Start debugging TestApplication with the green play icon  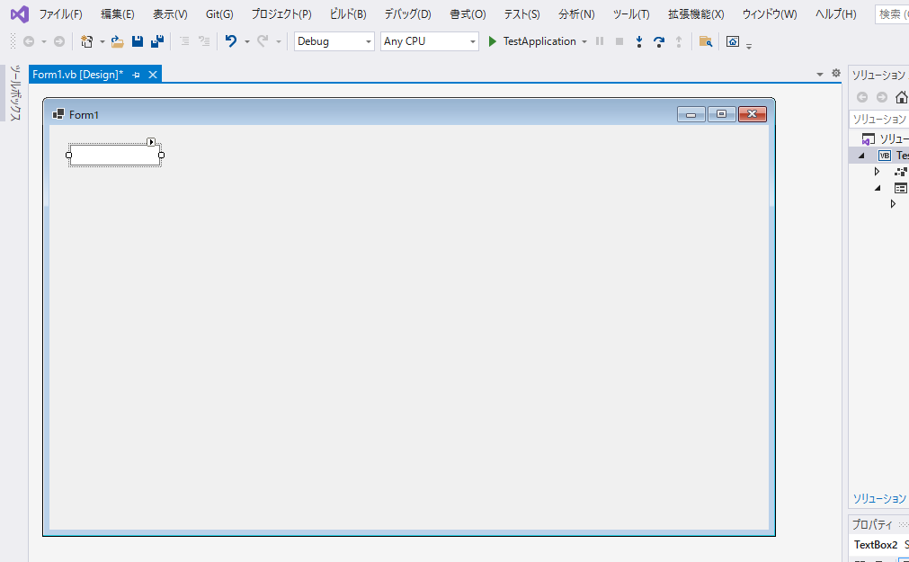click(x=491, y=41)
